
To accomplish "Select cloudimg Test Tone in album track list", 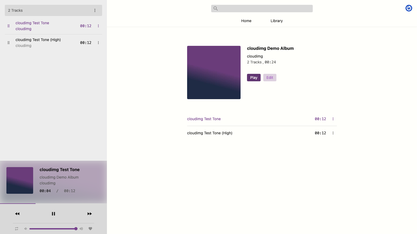I will point(204,119).
